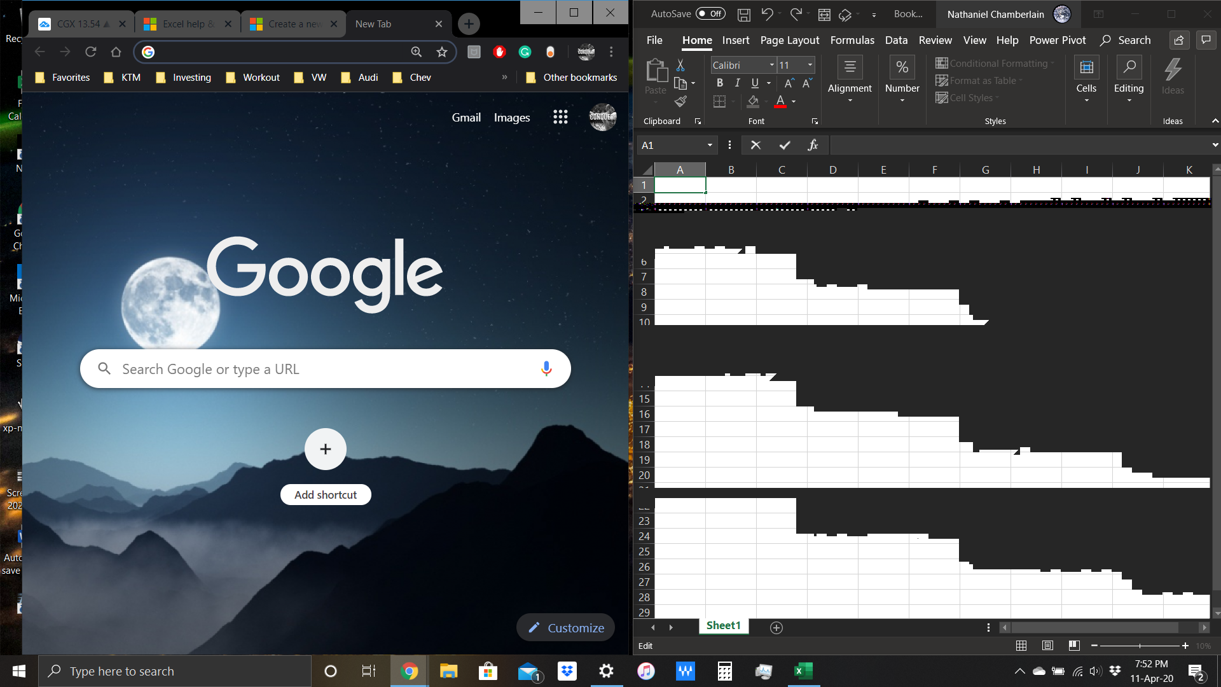
Task: Click the red Font Color button
Action: [x=780, y=101]
